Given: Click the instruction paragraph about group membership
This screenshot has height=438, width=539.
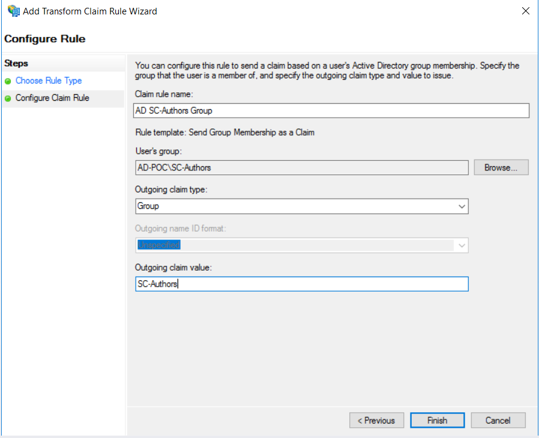Looking at the screenshot, I should [327, 71].
